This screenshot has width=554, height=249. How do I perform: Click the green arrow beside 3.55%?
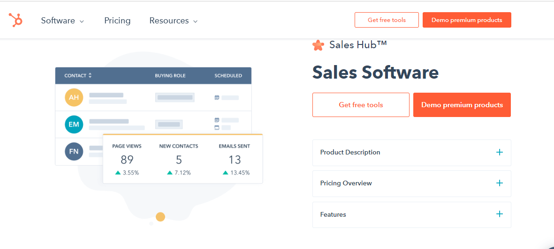118,173
